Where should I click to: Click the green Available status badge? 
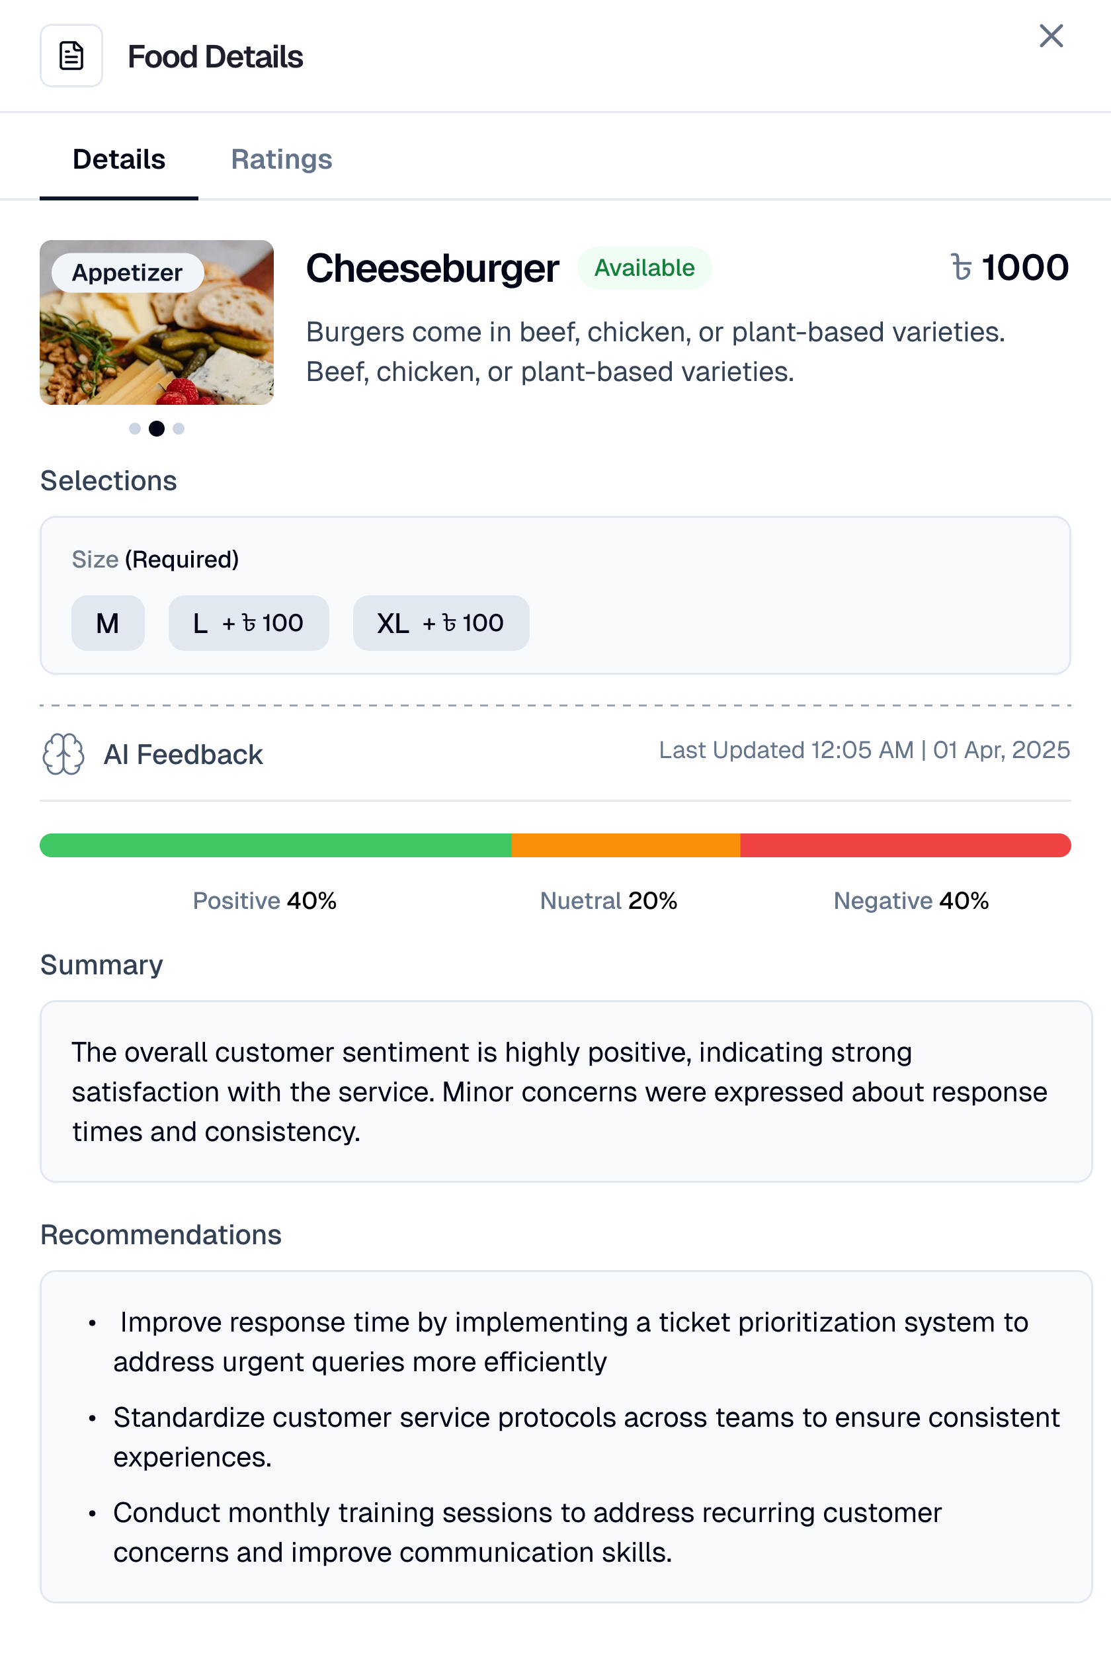(x=644, y=268)
